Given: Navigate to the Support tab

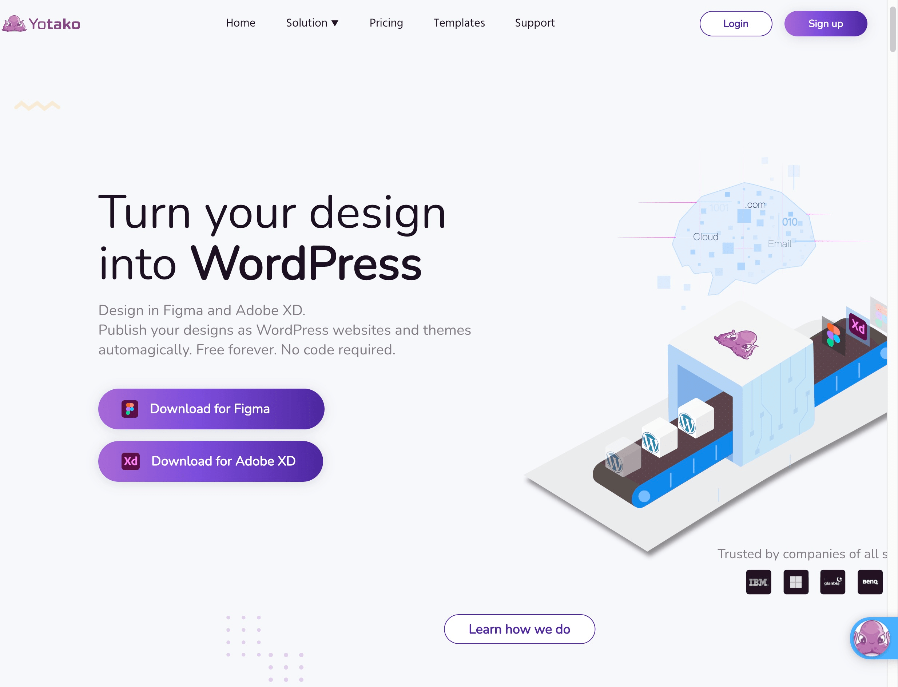Looking at the screenshot, I should (x=535, y=23).
